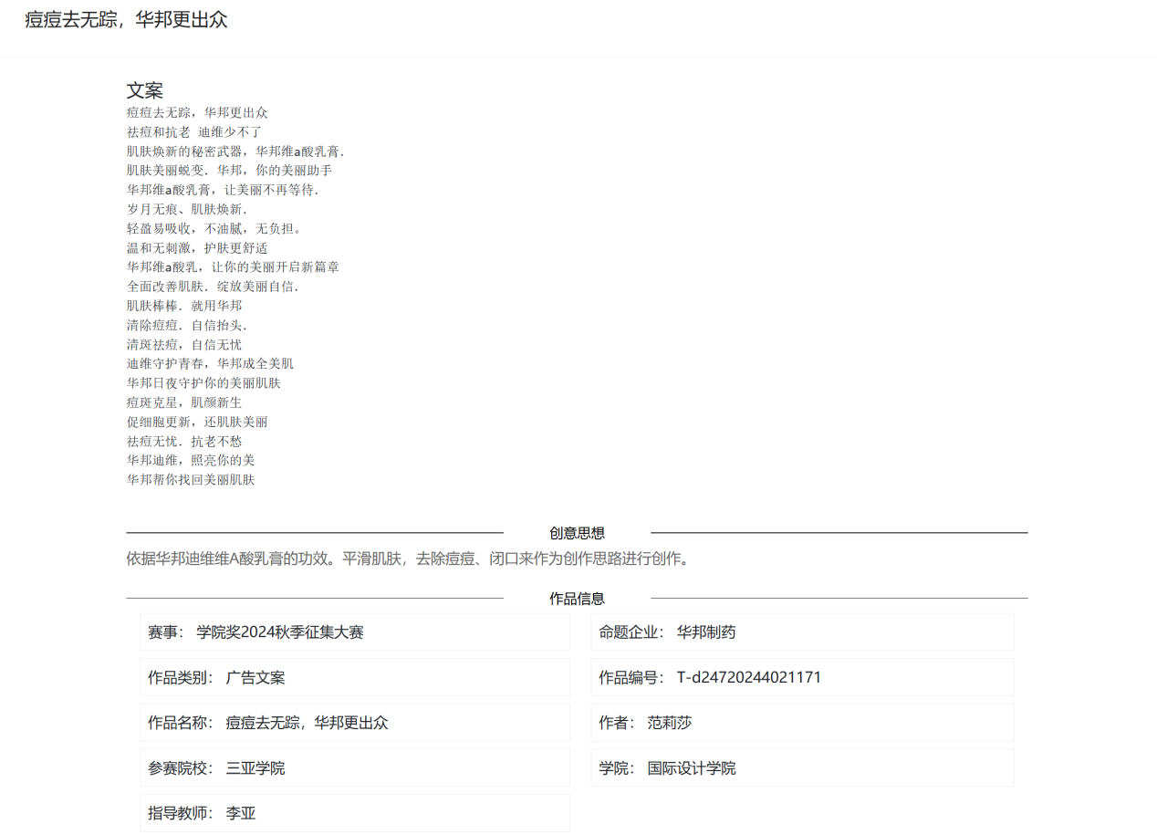This screenshot has height=835, width=1157.
Task: Click the 创意思想 section divider heading
Action: (x=577, y=534)
